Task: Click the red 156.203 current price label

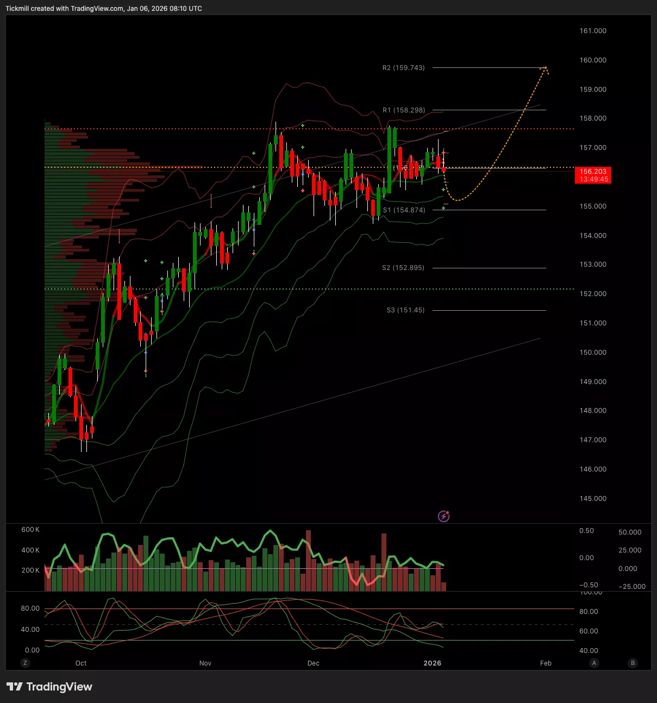Action: point(593,175)
